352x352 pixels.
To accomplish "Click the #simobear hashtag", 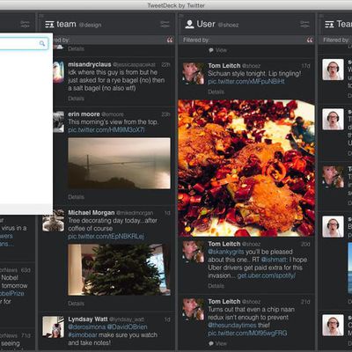I will pyautogui.click(x=83, y=335).
